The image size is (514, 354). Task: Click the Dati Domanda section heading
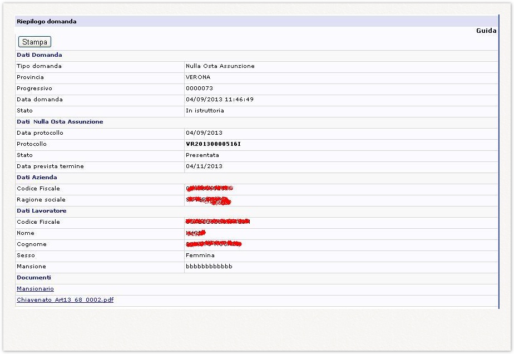pos(39,55)
